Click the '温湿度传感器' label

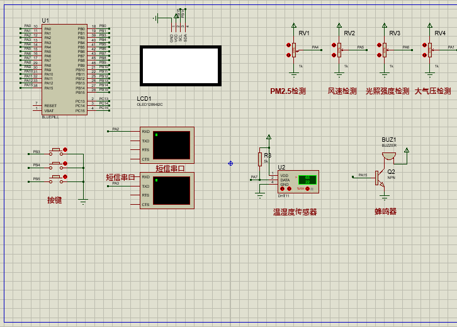(295, 212)
